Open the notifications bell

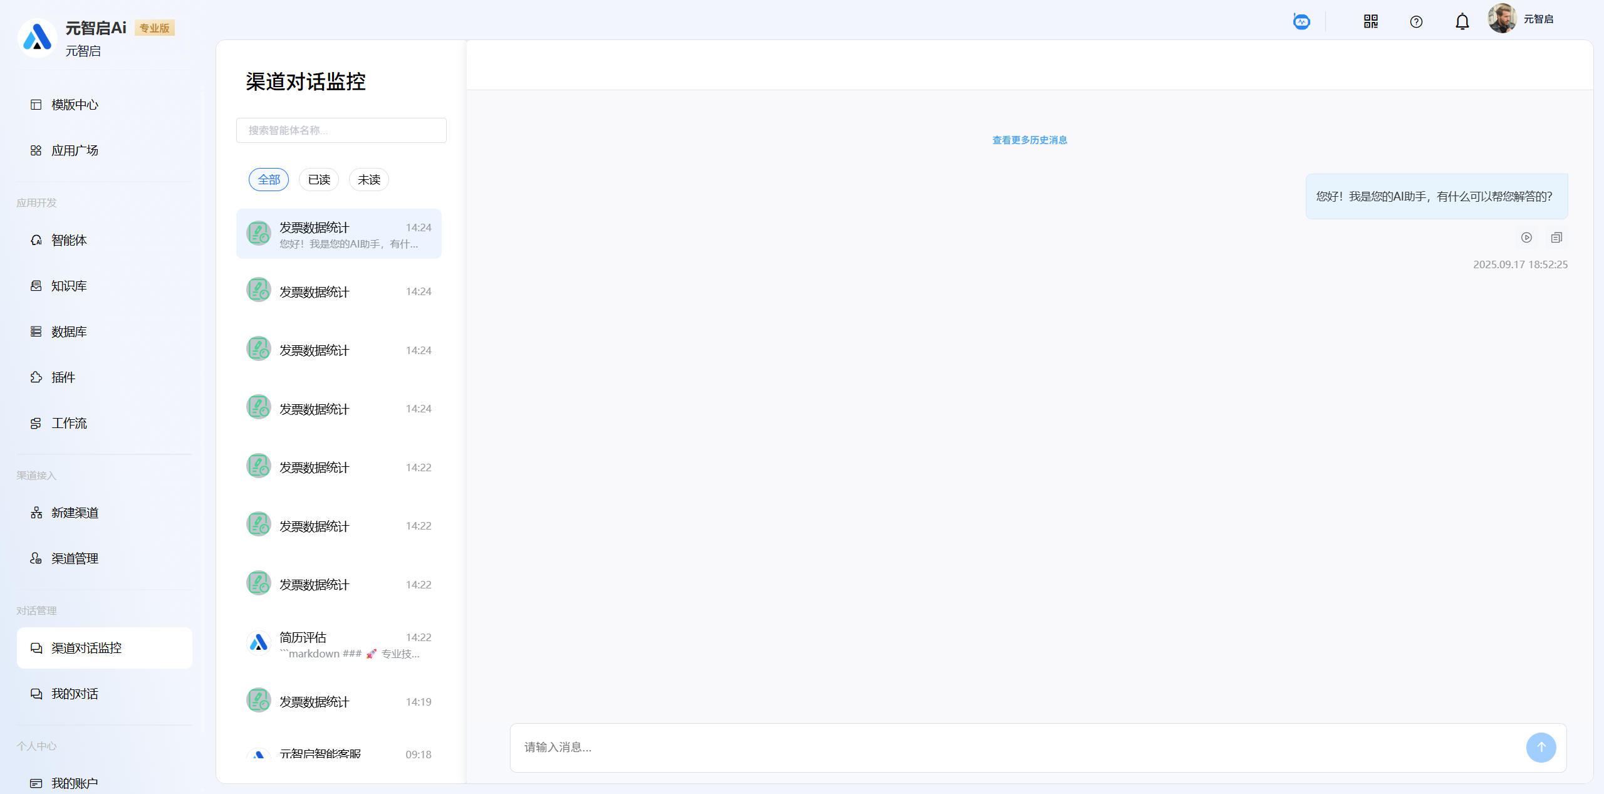pos(1462,22)
